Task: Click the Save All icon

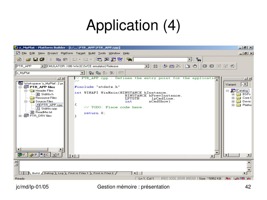Action: tap(42, 59)
